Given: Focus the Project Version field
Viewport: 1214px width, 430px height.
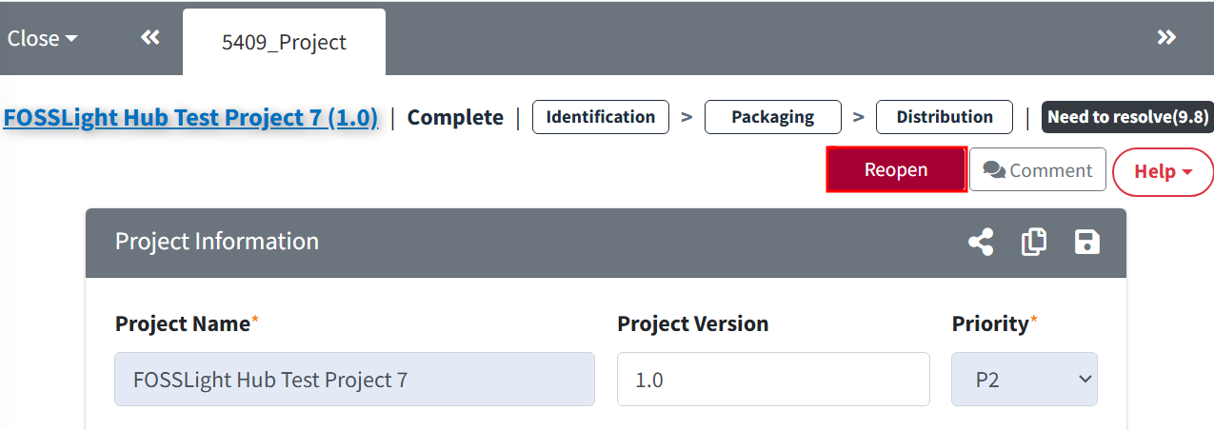Looking at the screenshot, I should 773,380.
